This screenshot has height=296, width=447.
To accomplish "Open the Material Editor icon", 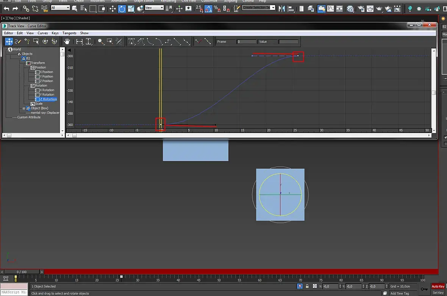I will 350,9.
